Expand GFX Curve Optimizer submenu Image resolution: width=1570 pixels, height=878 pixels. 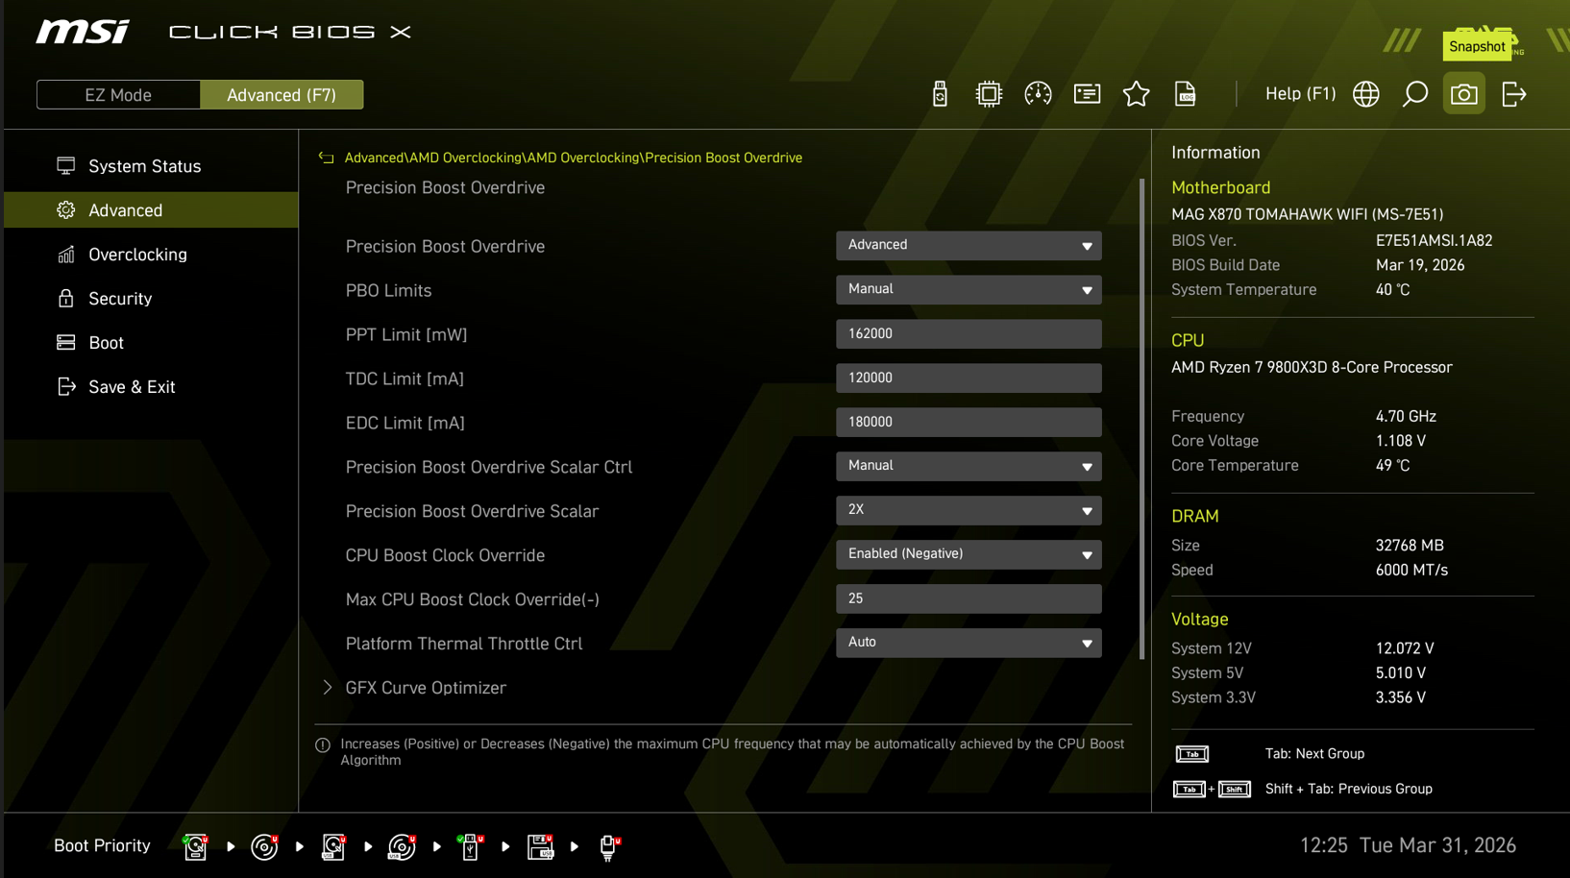[x=426, y=688]
